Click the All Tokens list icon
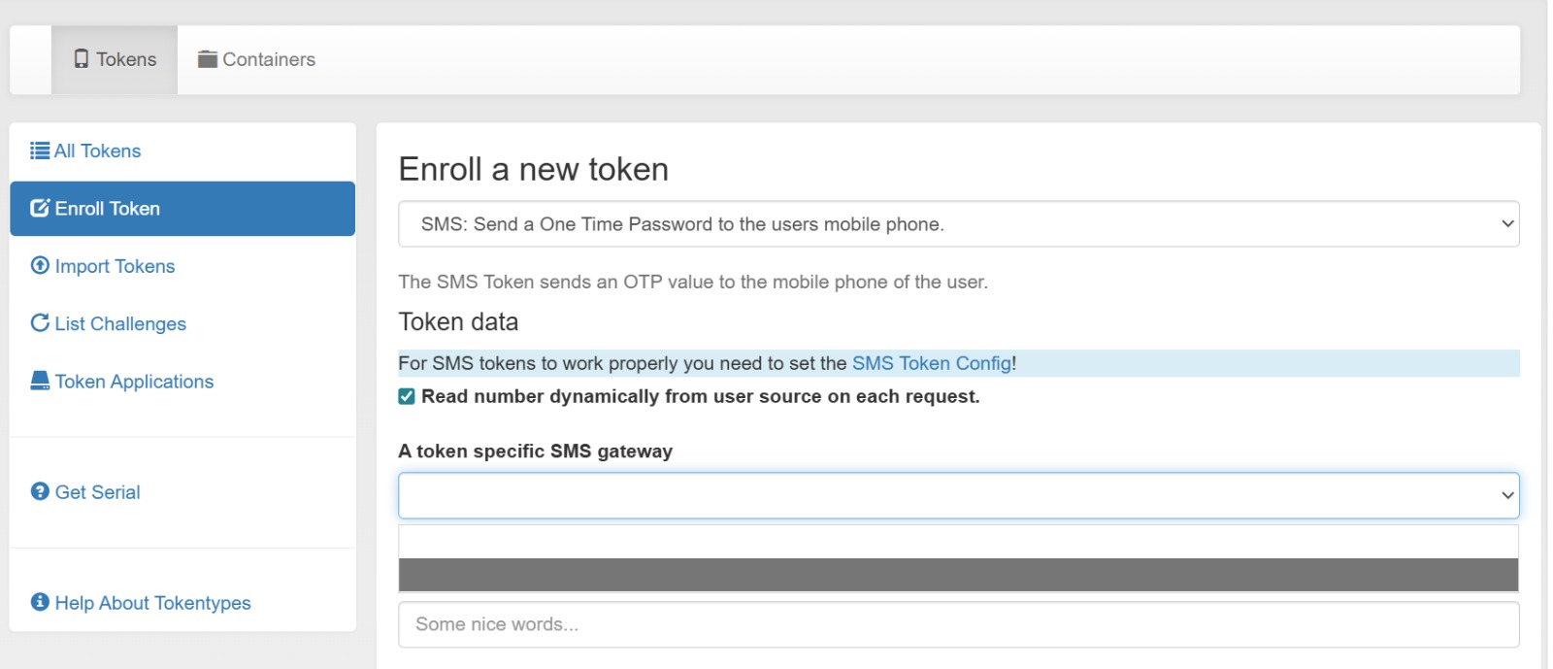This screenshot has width=1553, height=669. point(40,151)
